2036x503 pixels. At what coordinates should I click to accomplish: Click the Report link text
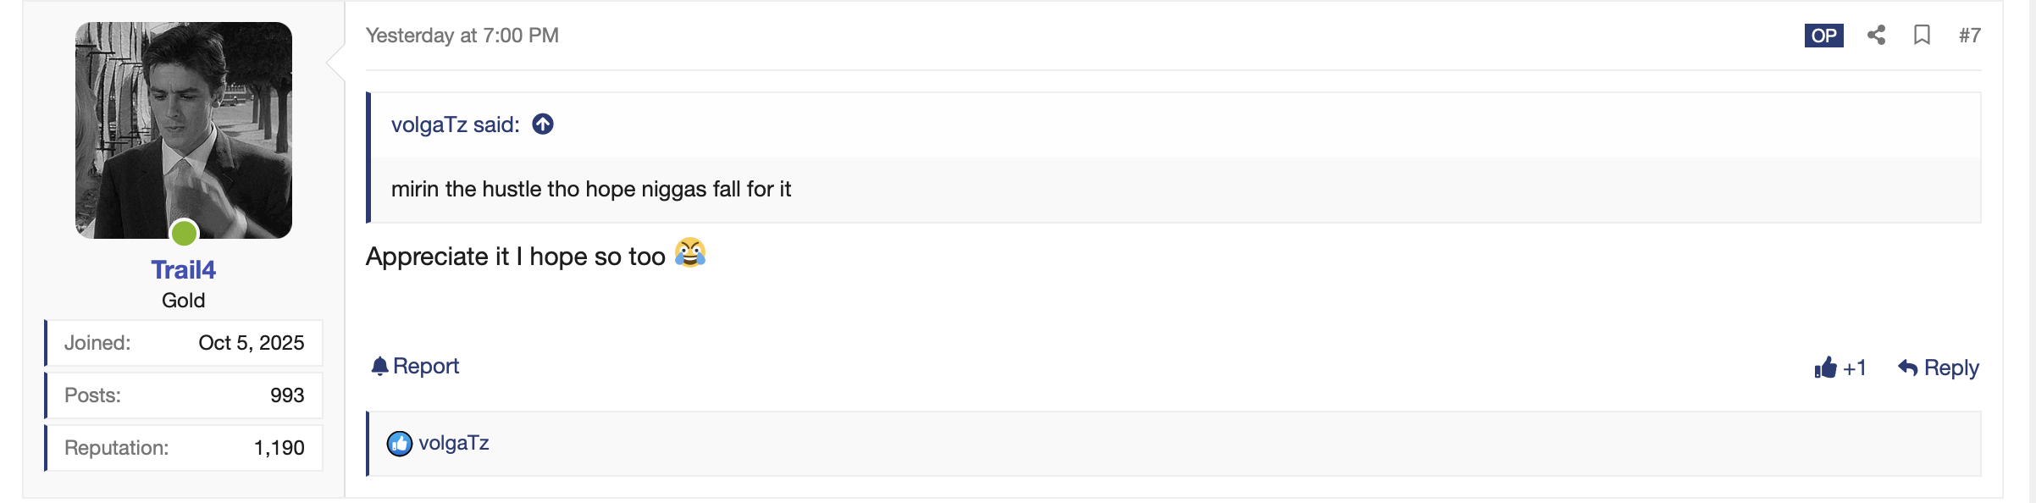[x=426, y=366]
